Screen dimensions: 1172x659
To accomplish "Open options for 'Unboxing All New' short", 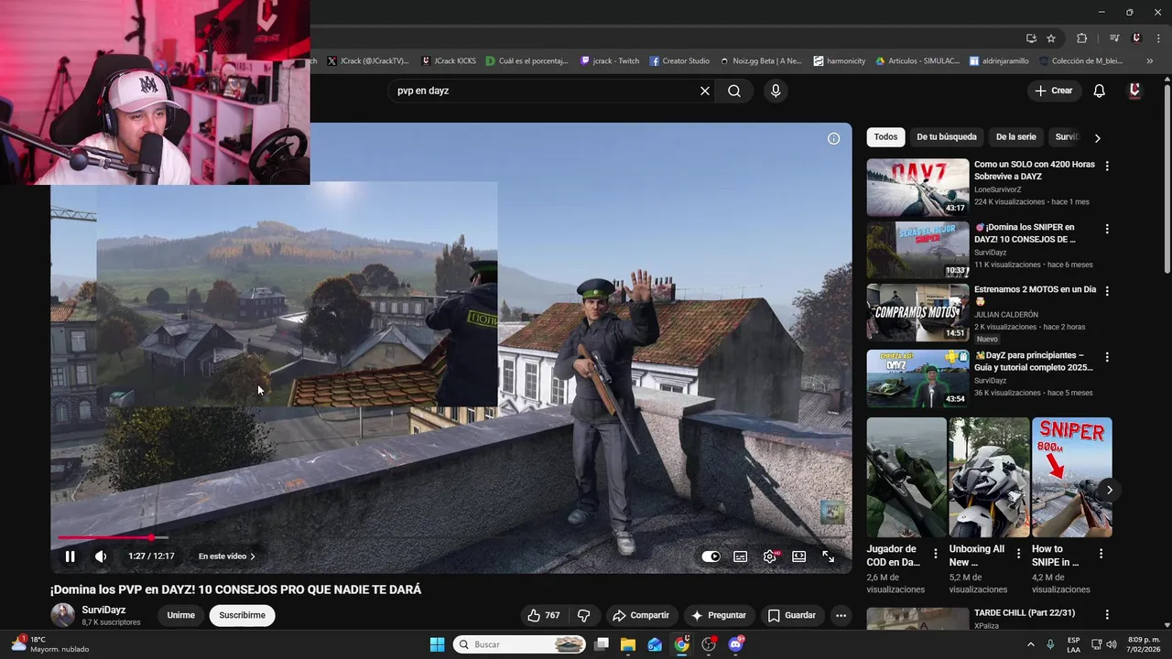I will 1018,554.
